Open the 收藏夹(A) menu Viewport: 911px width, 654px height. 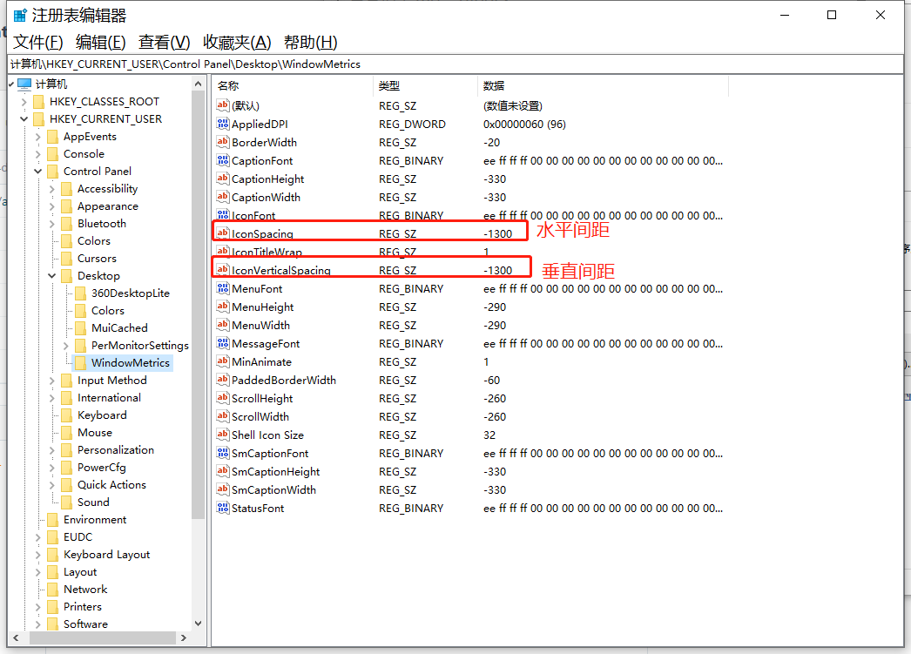tap(237, 43)
